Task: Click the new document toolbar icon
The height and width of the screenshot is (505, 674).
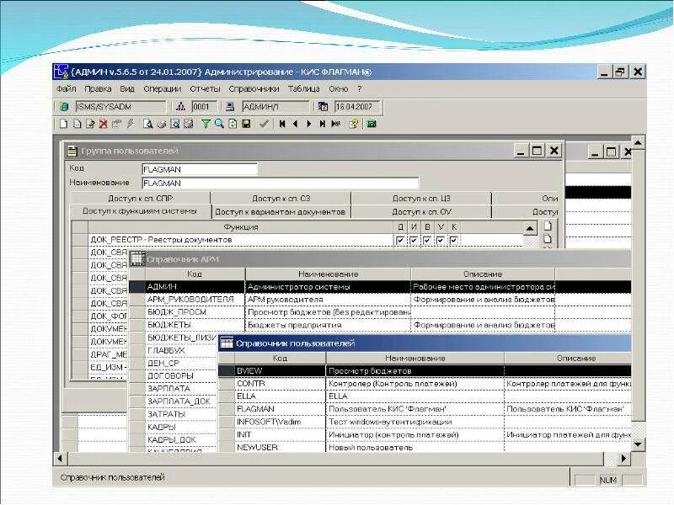Action: [64, 124]
